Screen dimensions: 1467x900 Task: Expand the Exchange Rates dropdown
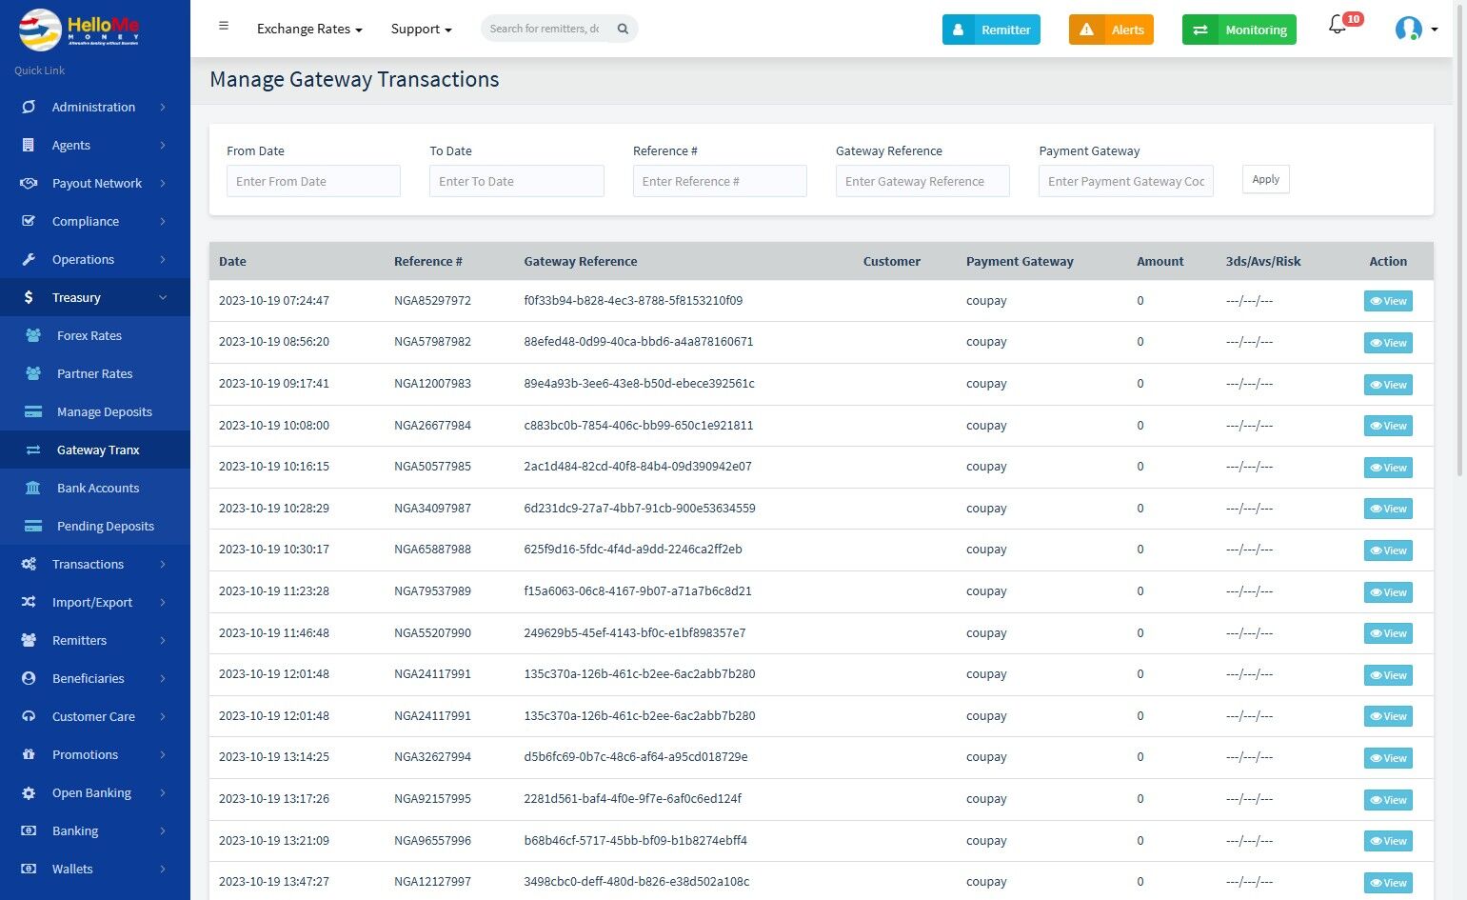click(309, 30)
